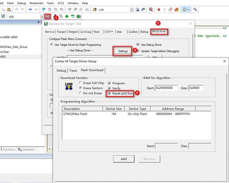Open the Linker tab in Options dialog

(133, 32)
